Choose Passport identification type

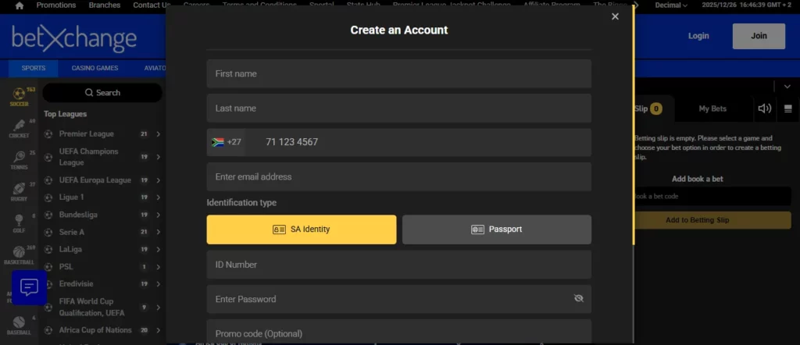(x=497, y=229)
